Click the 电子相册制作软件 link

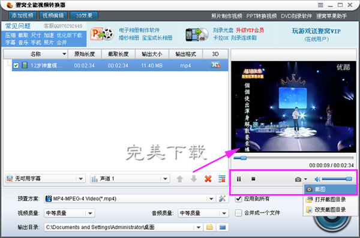(139, 30)
